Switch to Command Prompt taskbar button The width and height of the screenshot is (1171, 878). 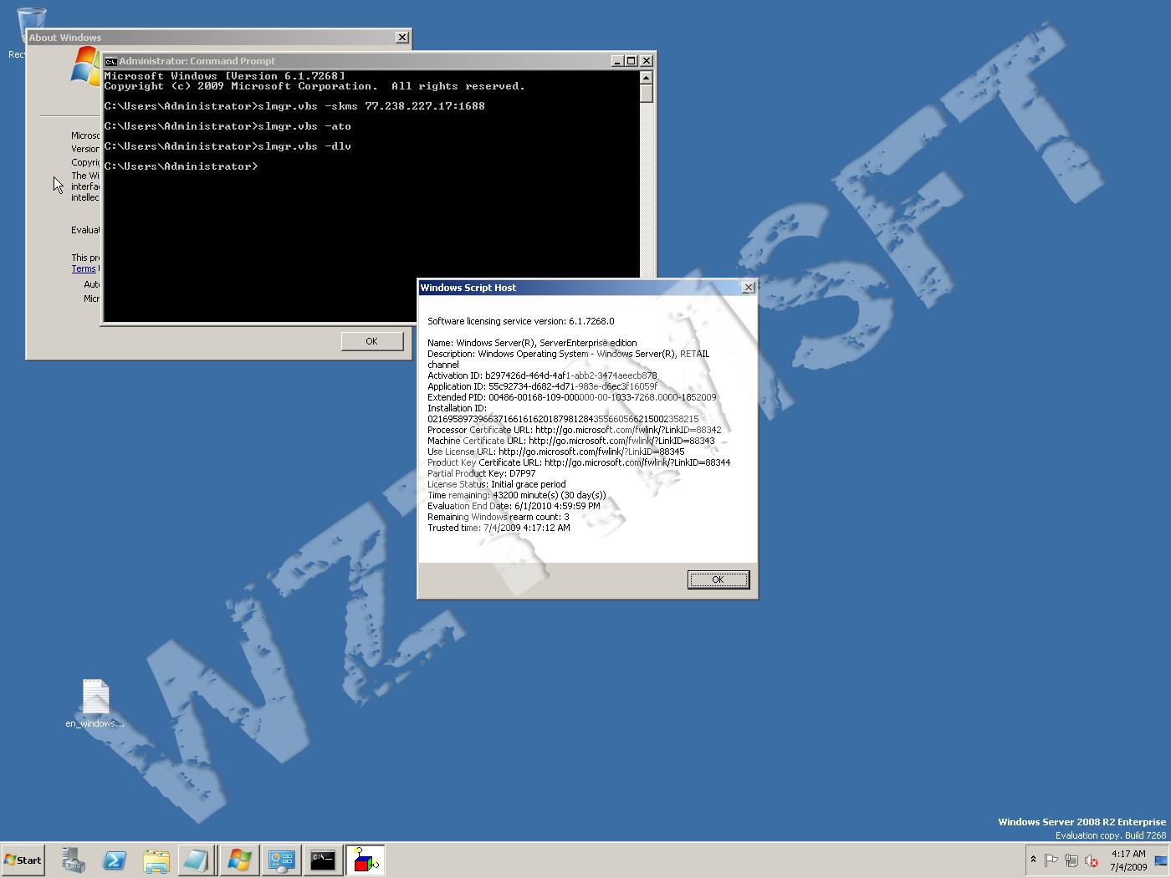(323, 860)
